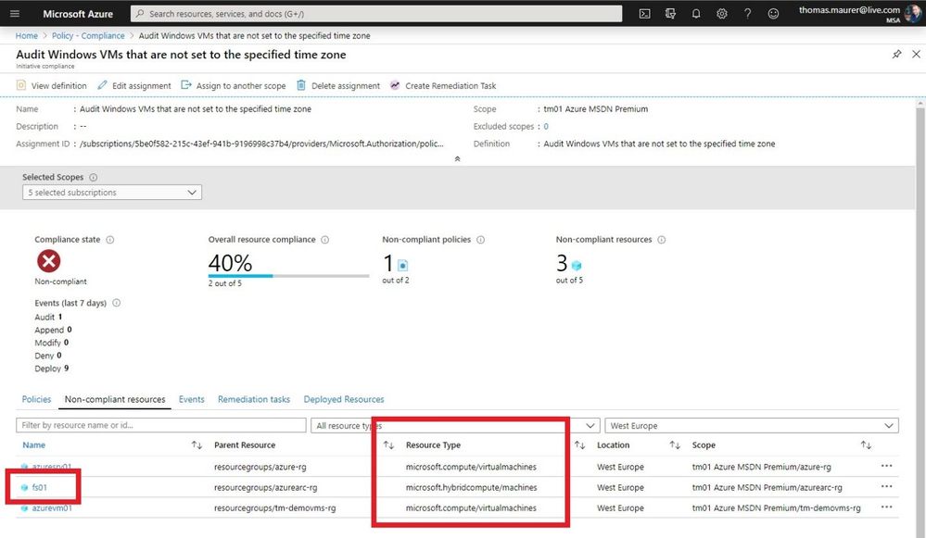Open more options for azure-rg row
This screenshot has height=538, width=926.
[x=886, y=466]
